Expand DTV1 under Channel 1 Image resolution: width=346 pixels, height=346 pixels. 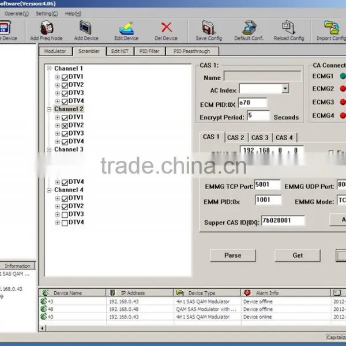coord(57,77)
